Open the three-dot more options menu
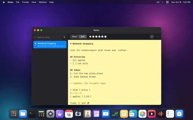Screen dimensions: 193x120 (157, 37)
